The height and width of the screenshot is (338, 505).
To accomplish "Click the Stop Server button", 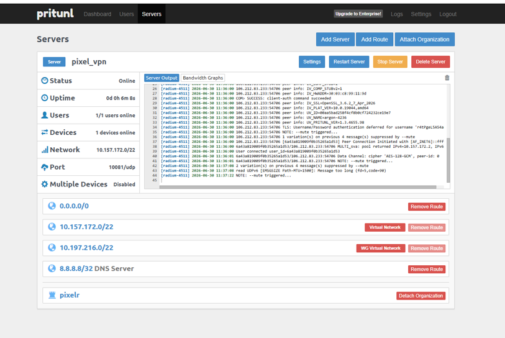I will pyautogui.click(x=390, y=62).
